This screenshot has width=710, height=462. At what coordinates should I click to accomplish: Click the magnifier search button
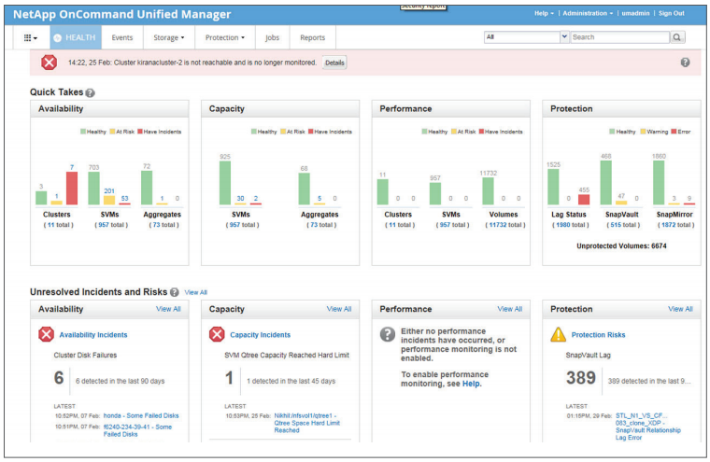tap(677, 37)
